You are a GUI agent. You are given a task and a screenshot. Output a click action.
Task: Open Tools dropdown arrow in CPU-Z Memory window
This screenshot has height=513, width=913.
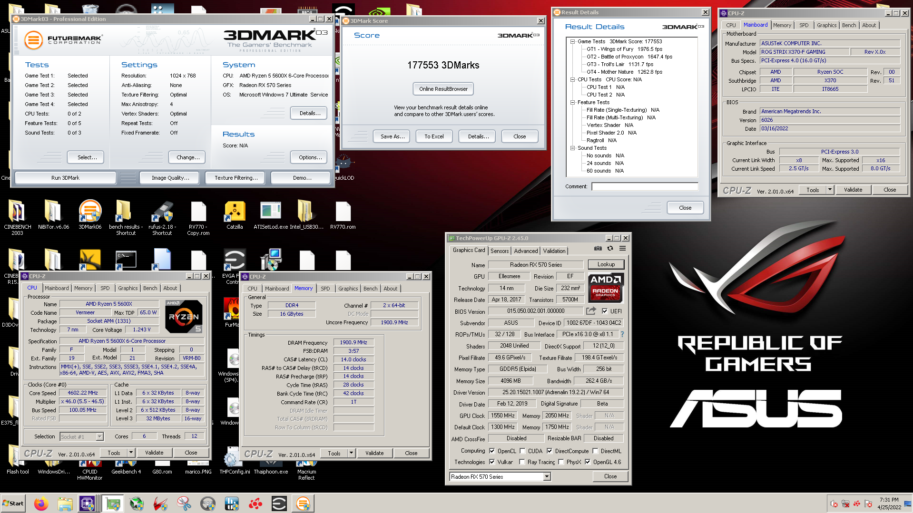(x=352, y=453)
